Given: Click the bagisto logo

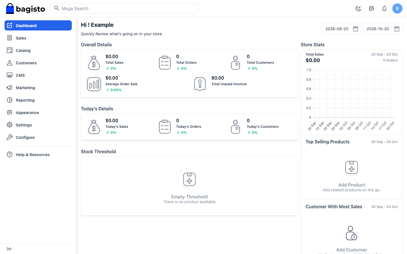Looking at the screenshot, I should 25,8.
